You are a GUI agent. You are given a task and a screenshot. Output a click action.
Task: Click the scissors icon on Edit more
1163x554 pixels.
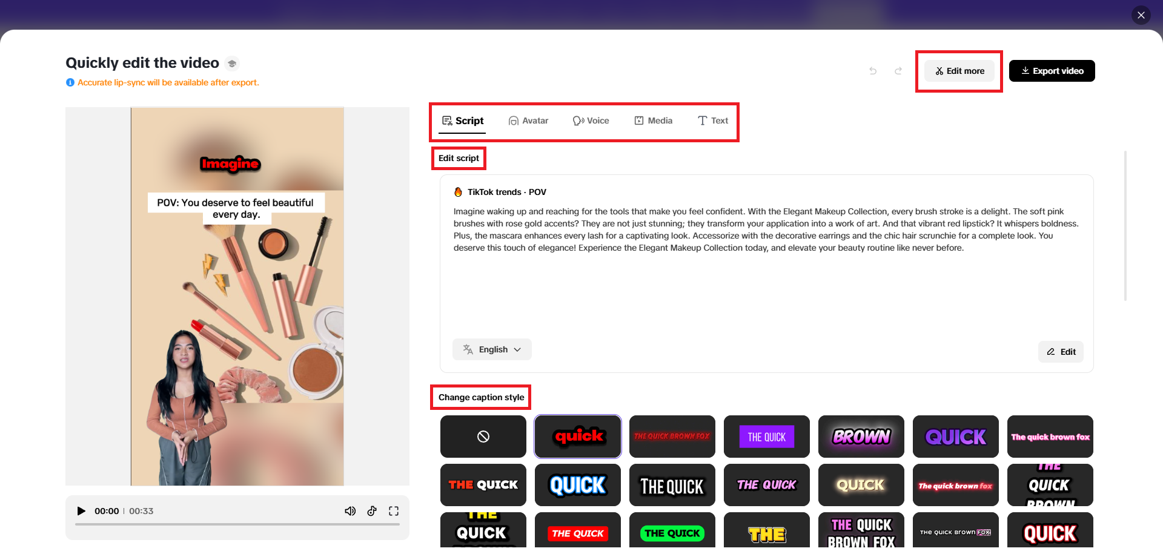[939, 71]
